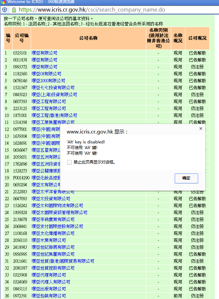Click the 'Alt' key is disabled message
Image resolution: width=219 pixels, height=299 pixels.
(86, 142)
